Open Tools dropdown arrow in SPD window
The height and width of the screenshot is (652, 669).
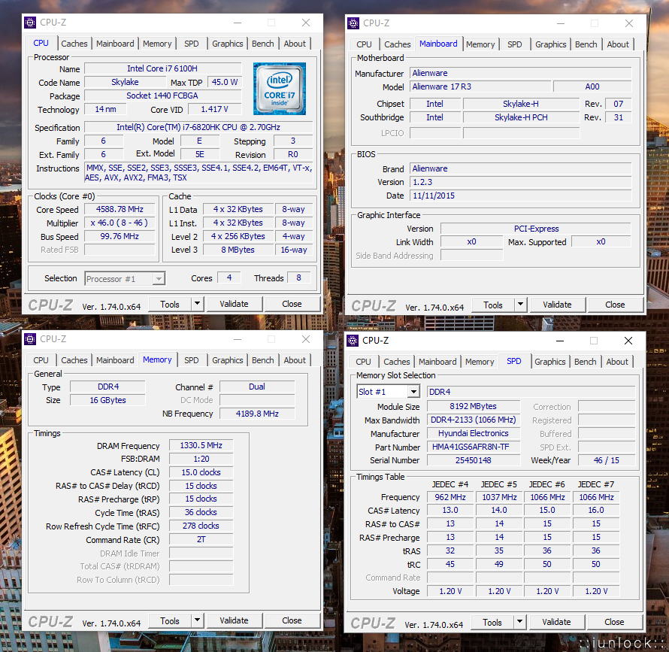click(519, 622)
